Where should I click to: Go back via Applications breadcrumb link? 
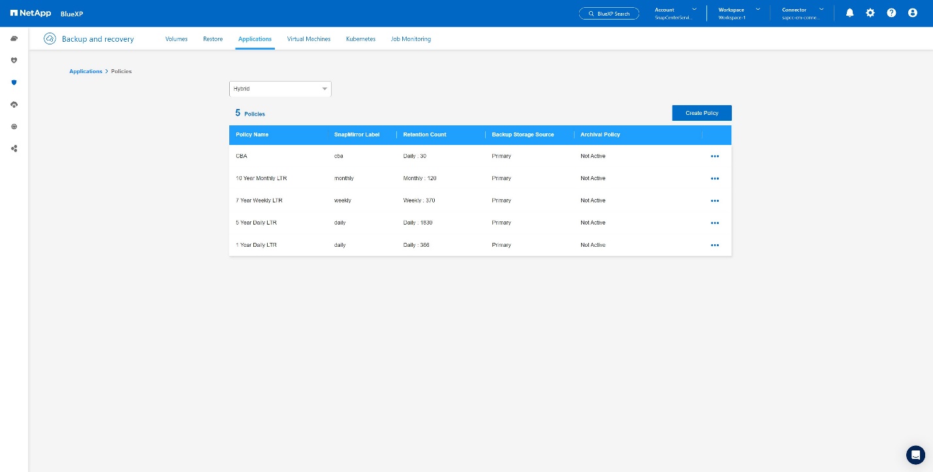pos(86,71)
